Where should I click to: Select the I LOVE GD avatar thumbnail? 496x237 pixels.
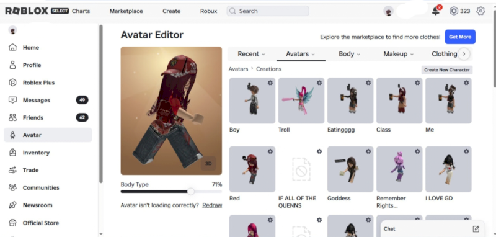448,169
